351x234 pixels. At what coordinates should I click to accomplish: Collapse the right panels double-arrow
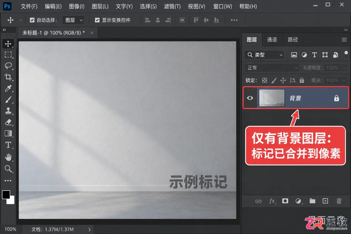point(346,30)
